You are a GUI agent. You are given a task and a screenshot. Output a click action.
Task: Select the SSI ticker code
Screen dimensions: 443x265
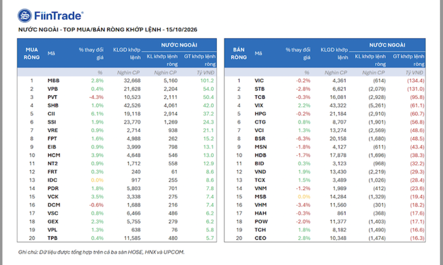[x=52, y=122]
